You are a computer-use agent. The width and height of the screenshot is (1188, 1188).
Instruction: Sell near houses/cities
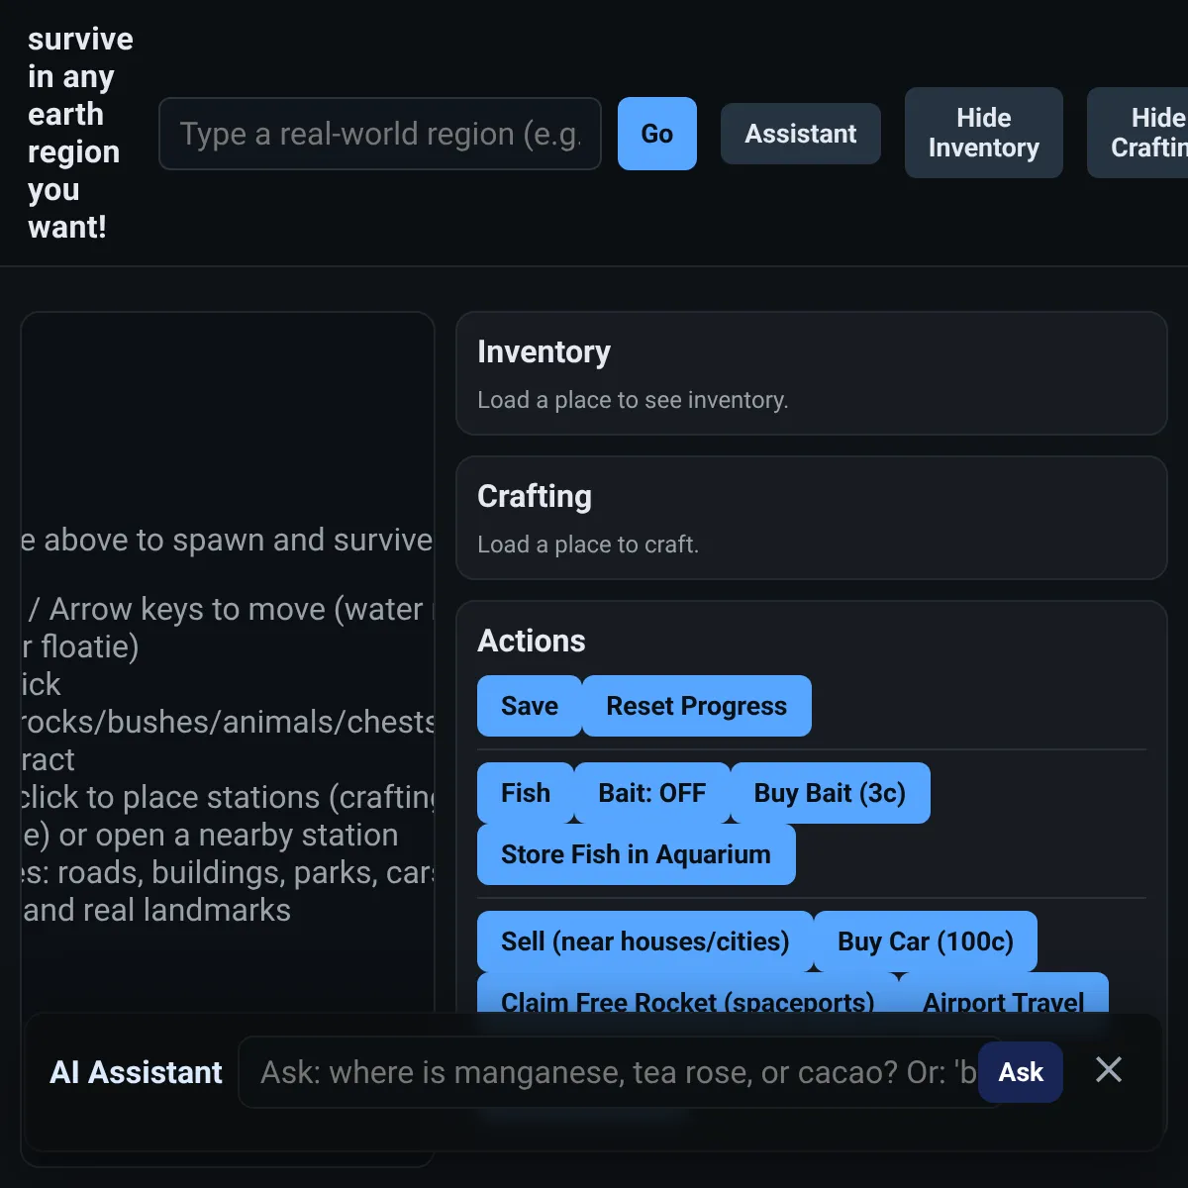[x=645, y=941]
